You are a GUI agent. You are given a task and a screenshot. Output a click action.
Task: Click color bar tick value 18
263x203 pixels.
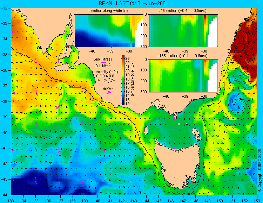128,79
